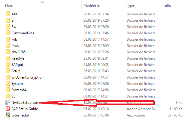Click the AXL folder icon
This screenshot has height=124, width=194.
(8, 14)
